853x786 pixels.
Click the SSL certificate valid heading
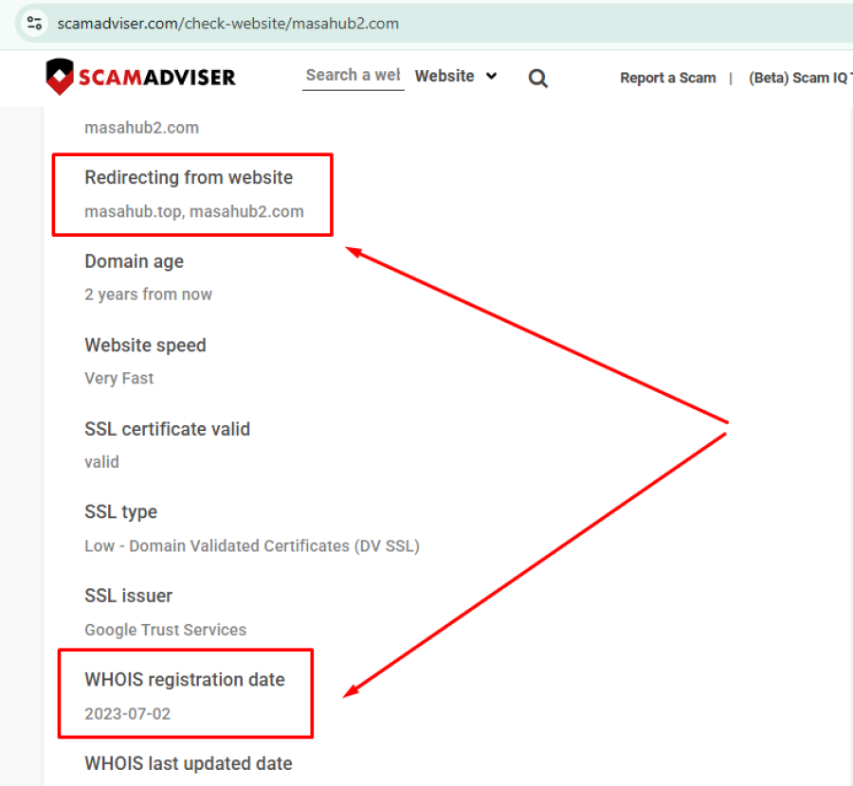tap(168, 429)
